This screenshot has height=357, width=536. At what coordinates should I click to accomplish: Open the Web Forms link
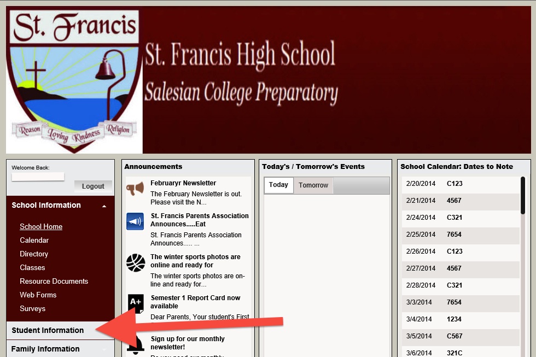(38, 295)
